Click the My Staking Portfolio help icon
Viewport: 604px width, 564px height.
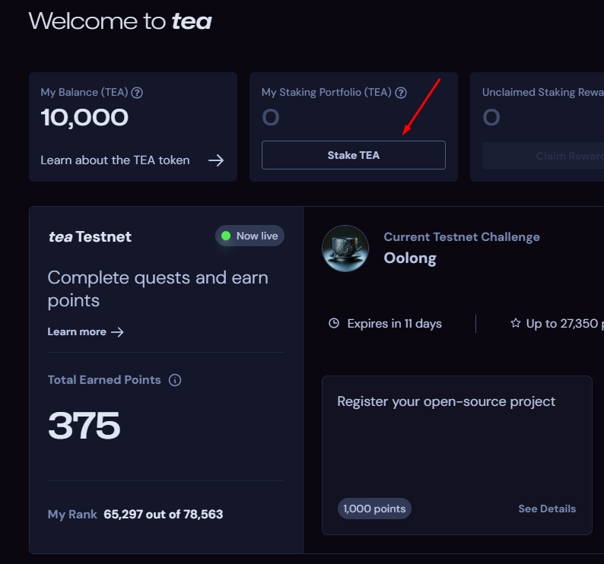click(x=401, y=93)
